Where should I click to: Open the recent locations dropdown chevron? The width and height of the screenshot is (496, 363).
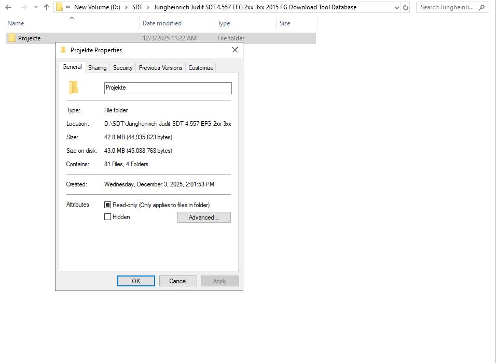coord(36,7)
